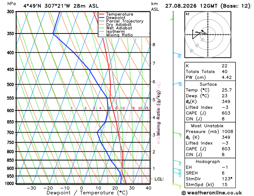The image size is (254, 196).
Task: Click the vertical Mixing Ratio (g/kg) label
Action: pos(159,113)
